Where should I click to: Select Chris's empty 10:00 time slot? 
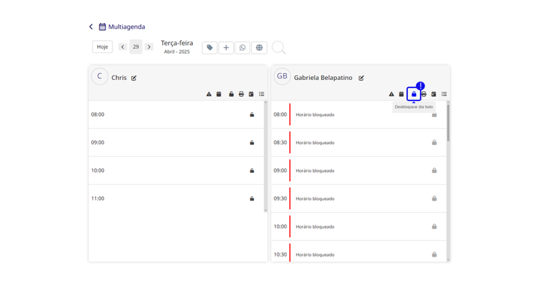pyautogui.click(x=176, y=170)
